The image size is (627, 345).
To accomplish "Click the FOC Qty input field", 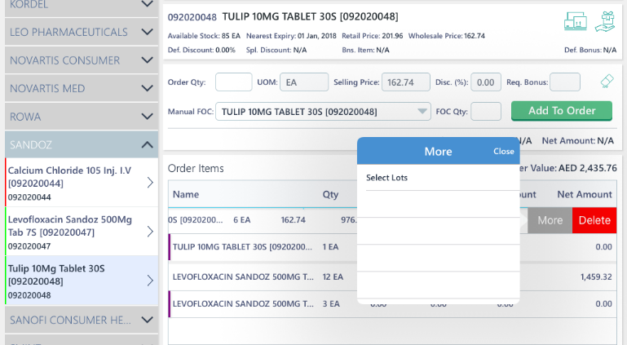I will [x=485, y=111].
